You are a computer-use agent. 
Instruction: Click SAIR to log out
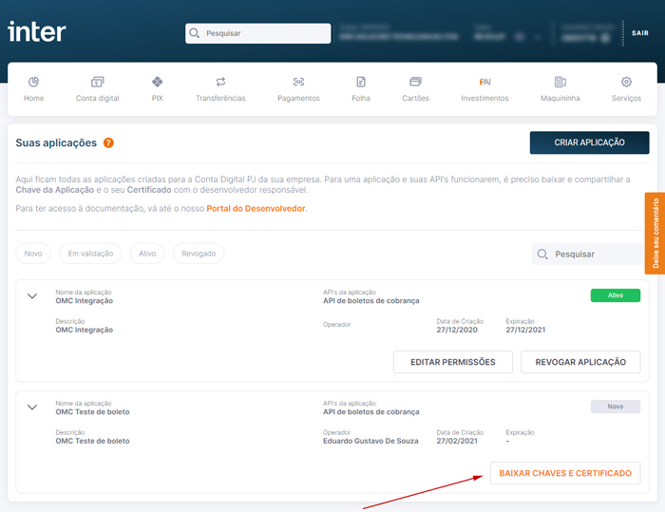point(640,33)
